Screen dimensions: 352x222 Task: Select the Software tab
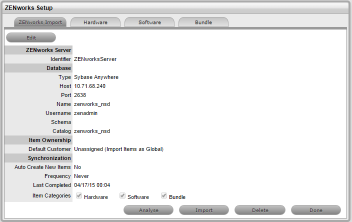click(149, 22)
